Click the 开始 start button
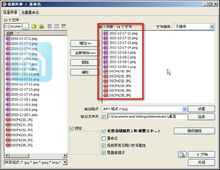 coord(201,154)
